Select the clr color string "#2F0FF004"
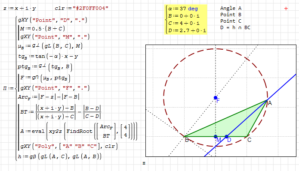Screen dimensions: 299x171 coord(90,9)
